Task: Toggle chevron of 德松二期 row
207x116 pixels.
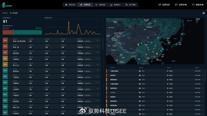Action: tap(98, 106)
